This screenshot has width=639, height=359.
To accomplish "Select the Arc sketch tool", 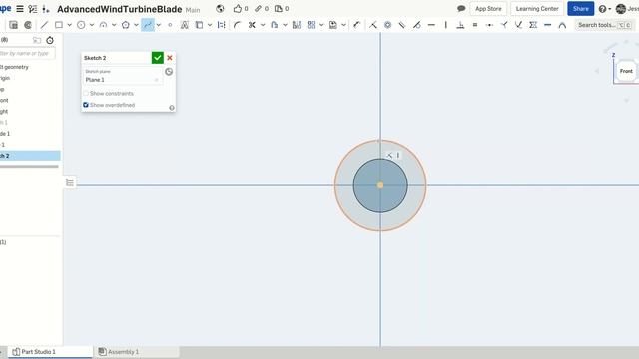I will 103,25.
